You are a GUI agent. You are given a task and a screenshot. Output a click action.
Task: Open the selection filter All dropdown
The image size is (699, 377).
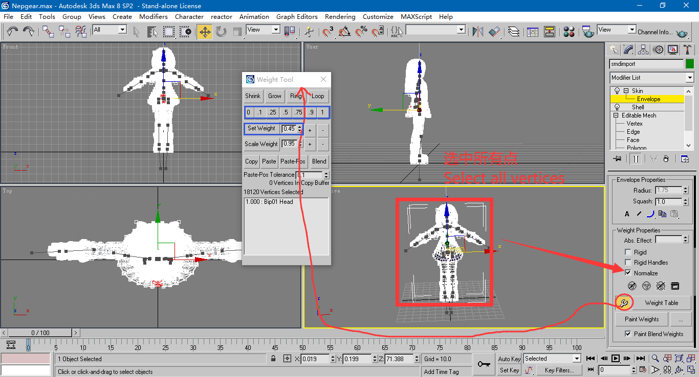click(122, 30)
